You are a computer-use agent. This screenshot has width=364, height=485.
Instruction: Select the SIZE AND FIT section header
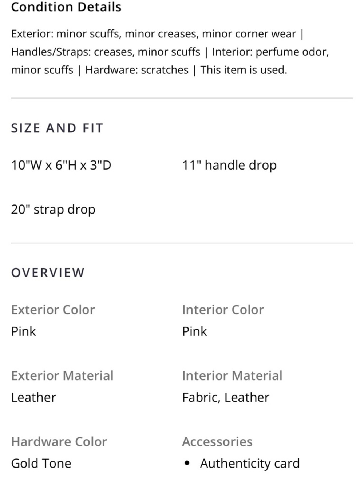57,128
